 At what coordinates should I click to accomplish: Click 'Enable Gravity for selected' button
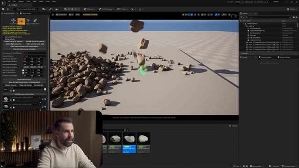tap(14, 42)
